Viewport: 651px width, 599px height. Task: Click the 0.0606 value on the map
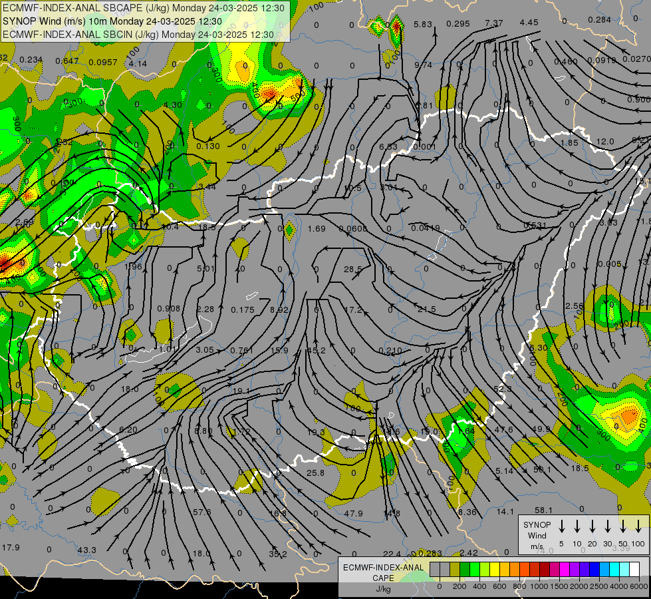[x=353, y=229]
